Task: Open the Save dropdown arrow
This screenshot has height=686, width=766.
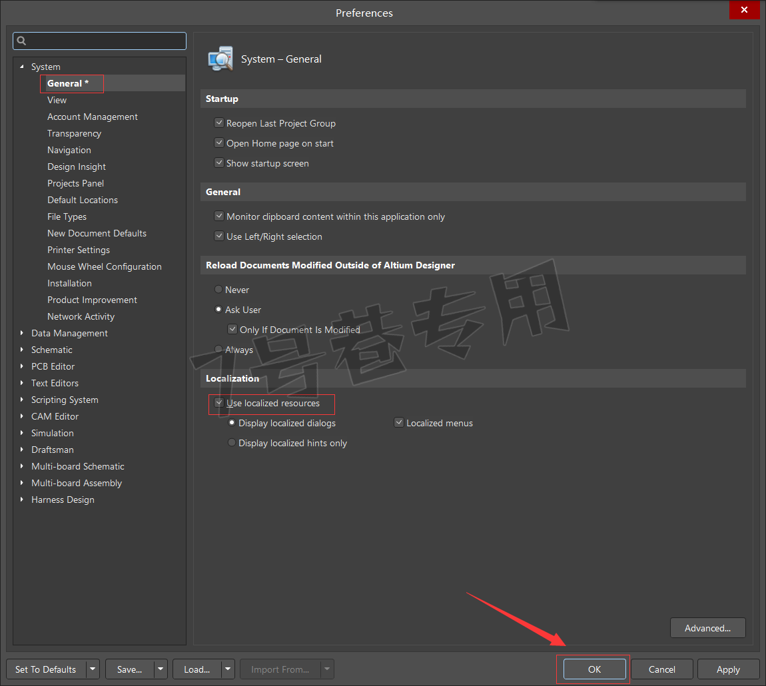Action: [x=161, y=669]
